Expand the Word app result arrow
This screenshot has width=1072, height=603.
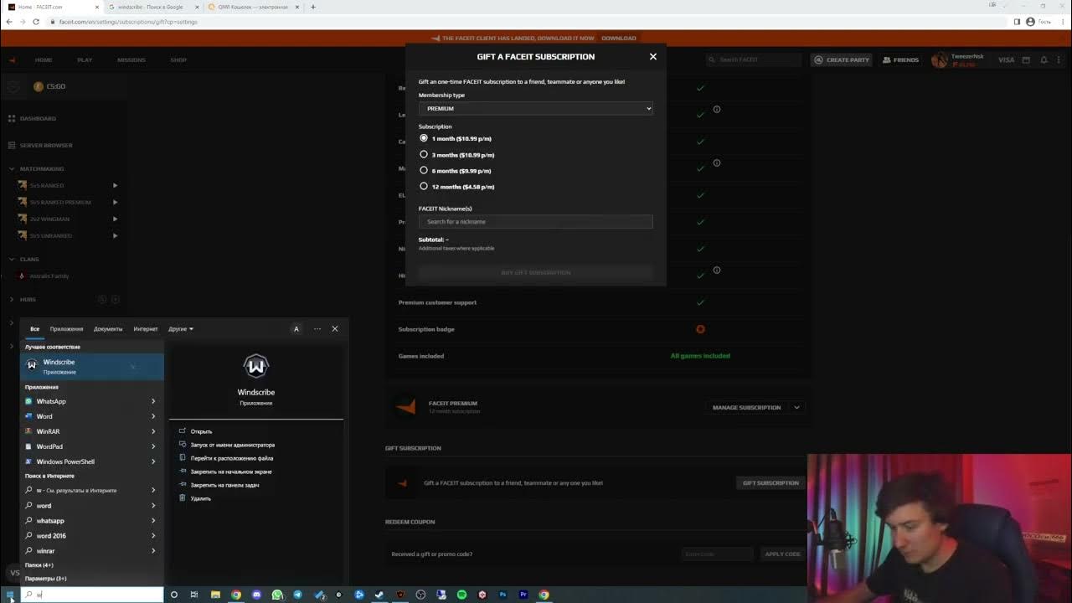(x=153, y=416)
